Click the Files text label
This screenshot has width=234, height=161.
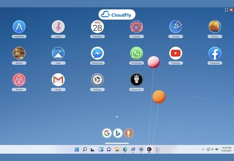(58, 63)
